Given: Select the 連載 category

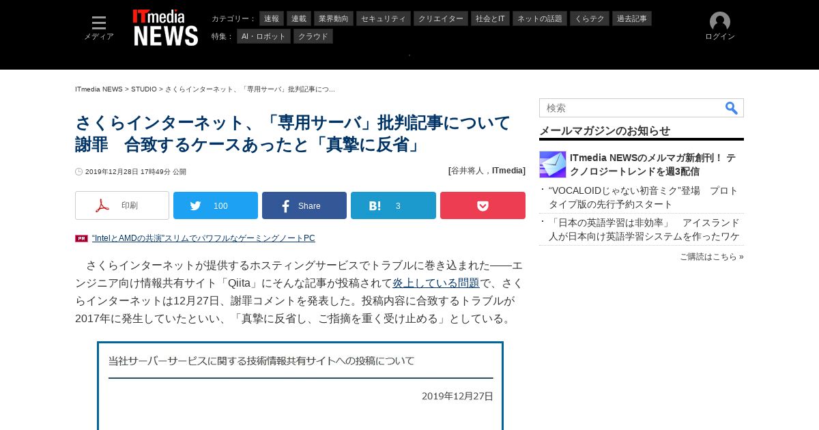Looking at the screenshot, I should coord(299,18).
